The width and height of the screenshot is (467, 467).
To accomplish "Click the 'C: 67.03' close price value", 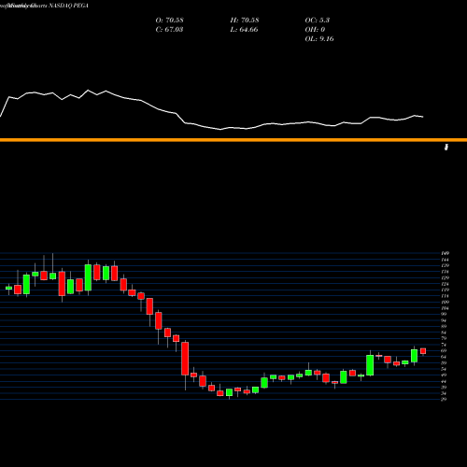I will (169, 30).
